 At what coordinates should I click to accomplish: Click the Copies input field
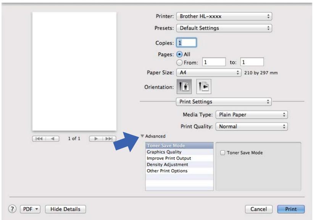186,42
